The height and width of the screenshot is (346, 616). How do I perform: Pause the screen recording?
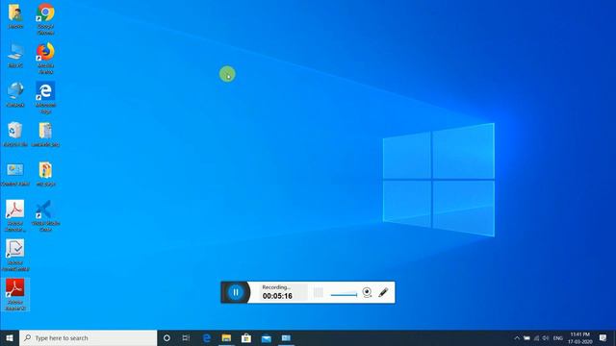(x=236, y=292)
